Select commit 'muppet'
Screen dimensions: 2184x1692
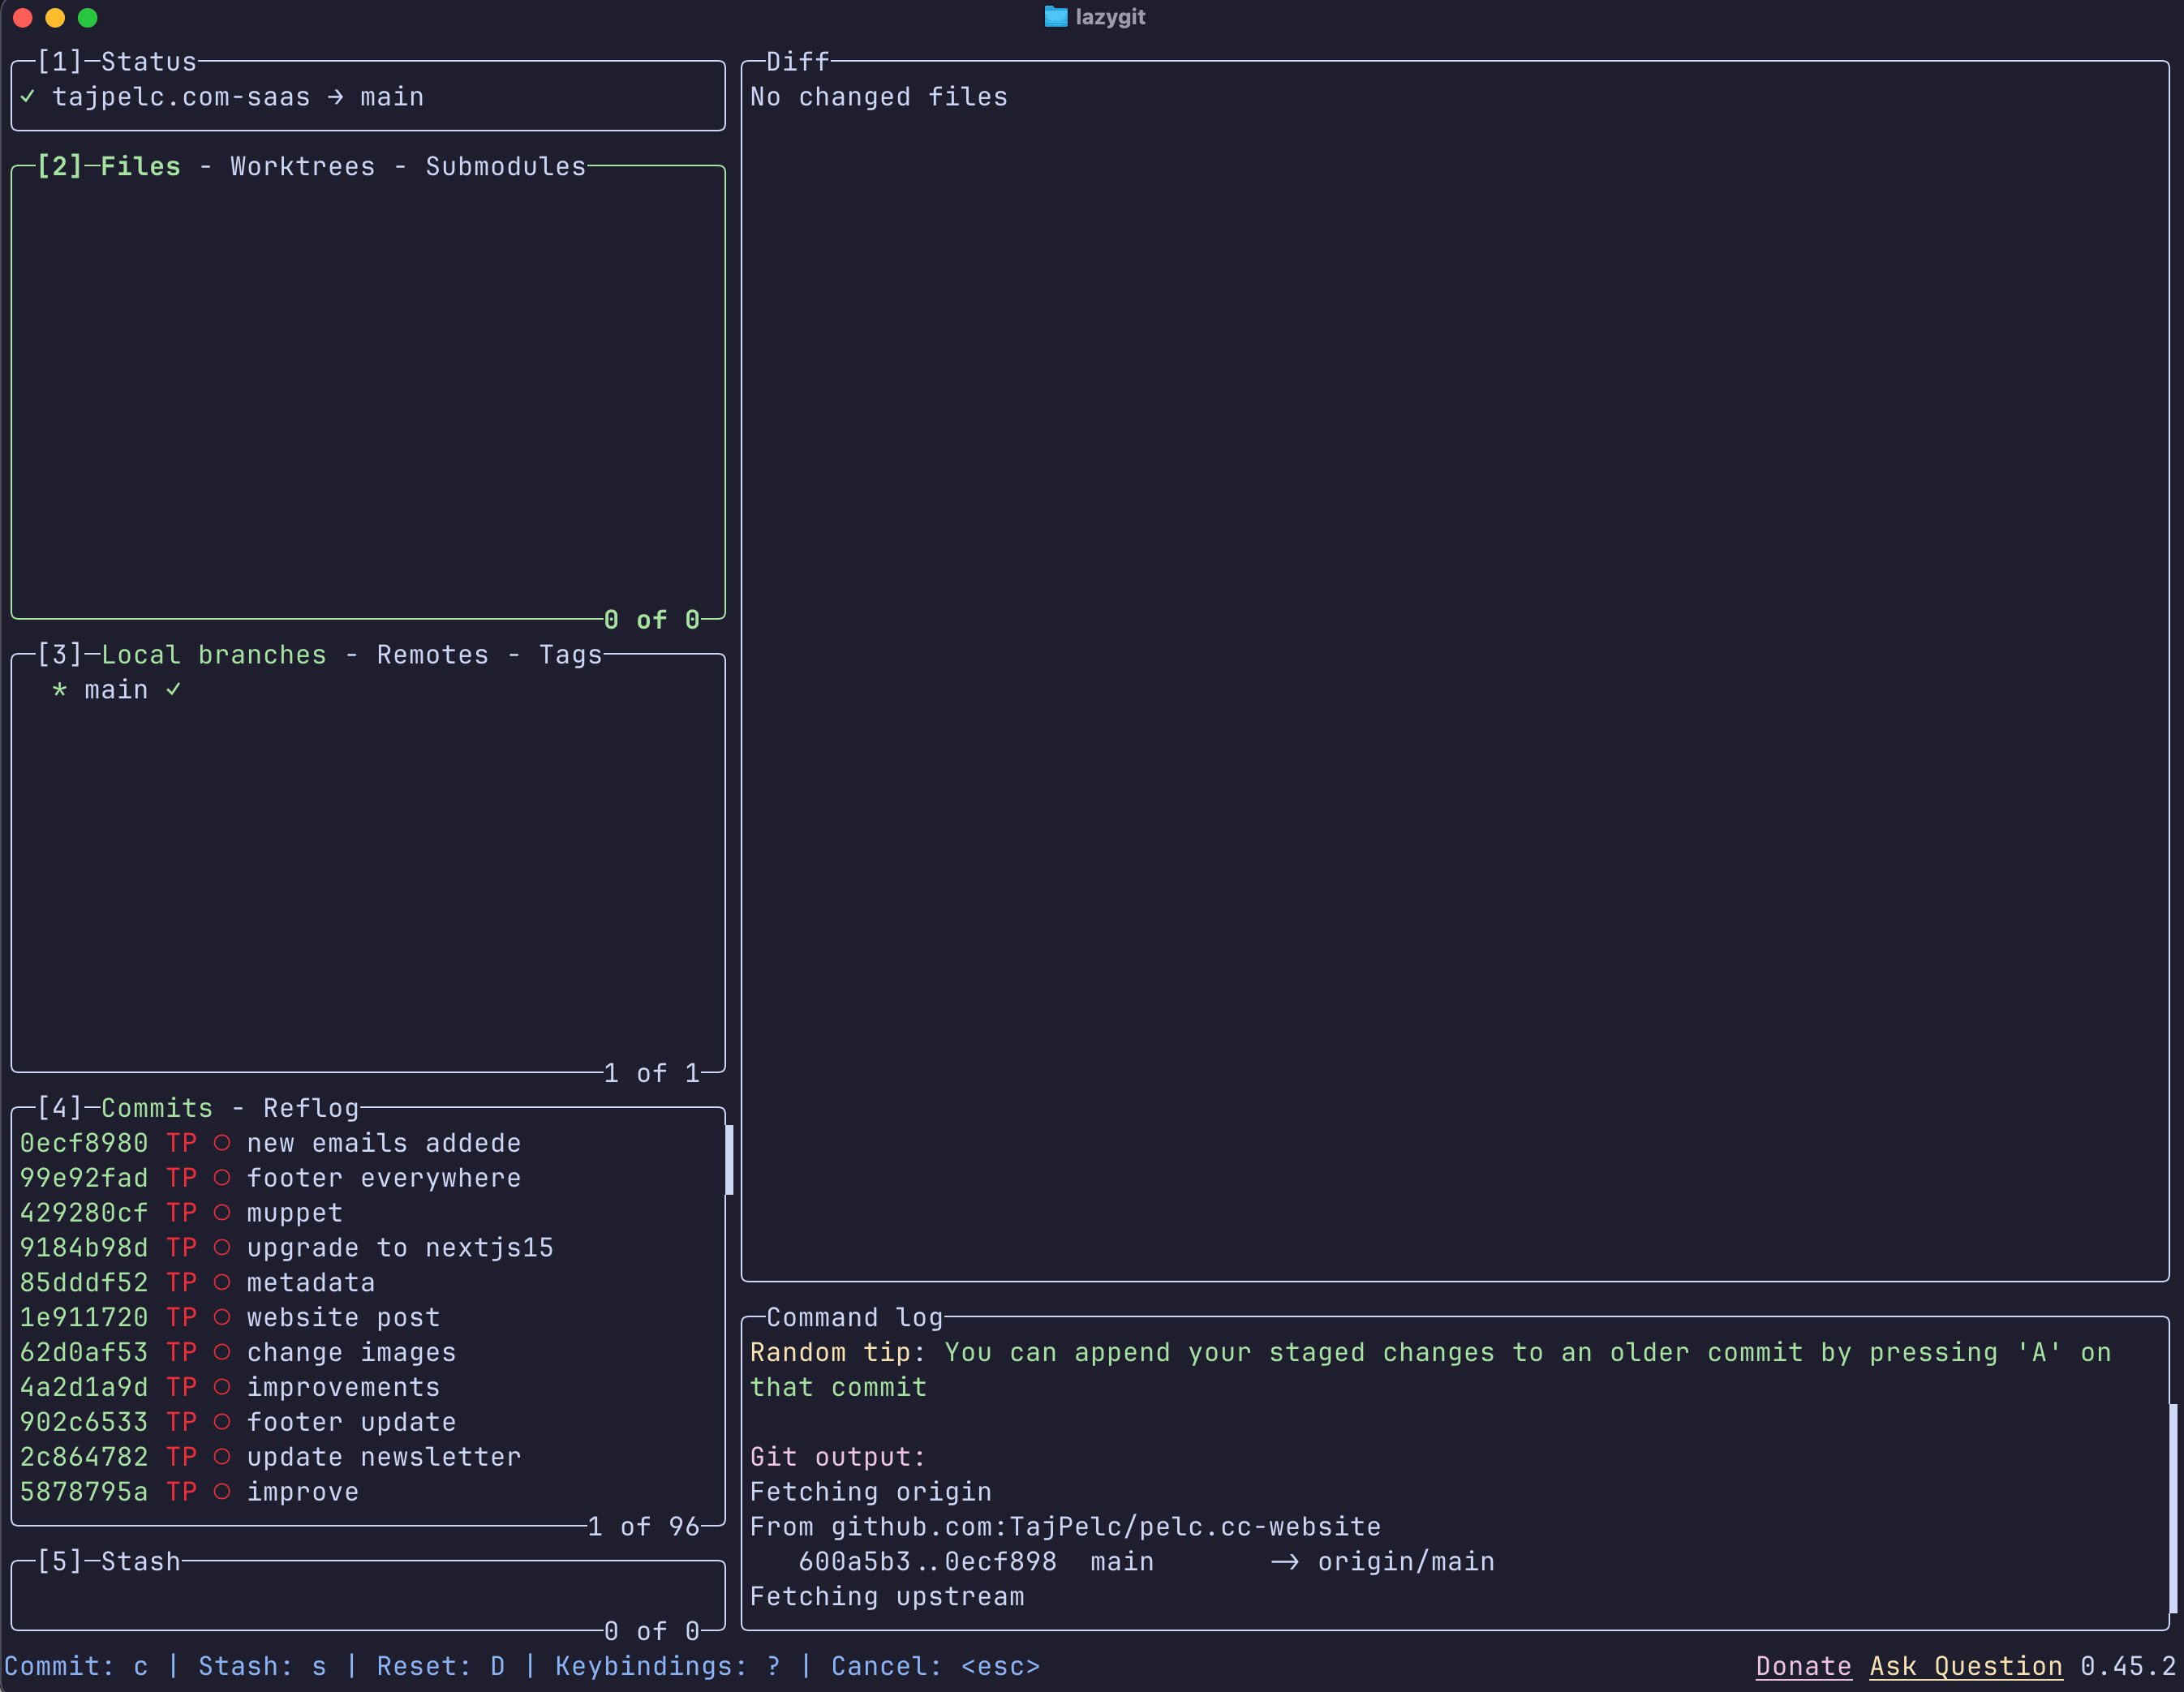[367, 1213]
